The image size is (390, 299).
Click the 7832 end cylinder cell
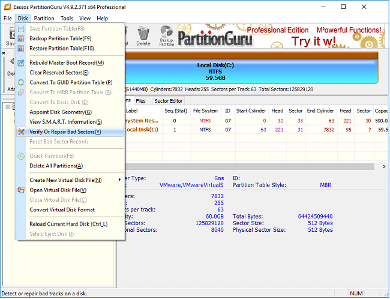(x=329, y=130)
